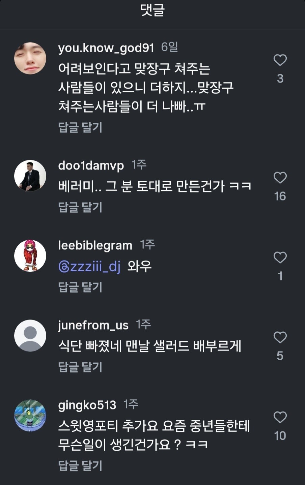Select the junefrom_us username
The width and height of the screenshot is (305, 485).
pyautogui.click(x=93, y=325)
